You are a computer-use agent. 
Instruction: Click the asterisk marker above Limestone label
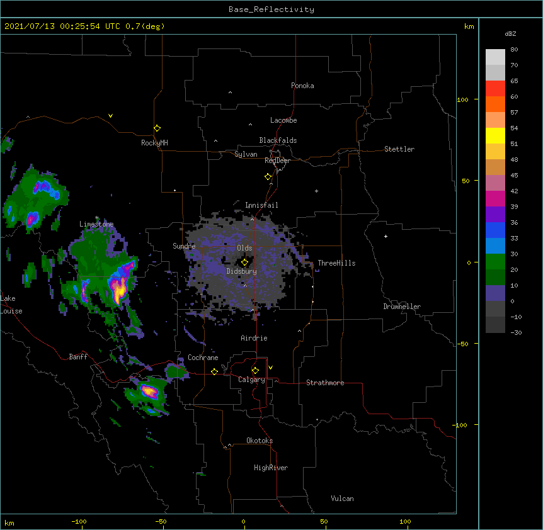97,218
